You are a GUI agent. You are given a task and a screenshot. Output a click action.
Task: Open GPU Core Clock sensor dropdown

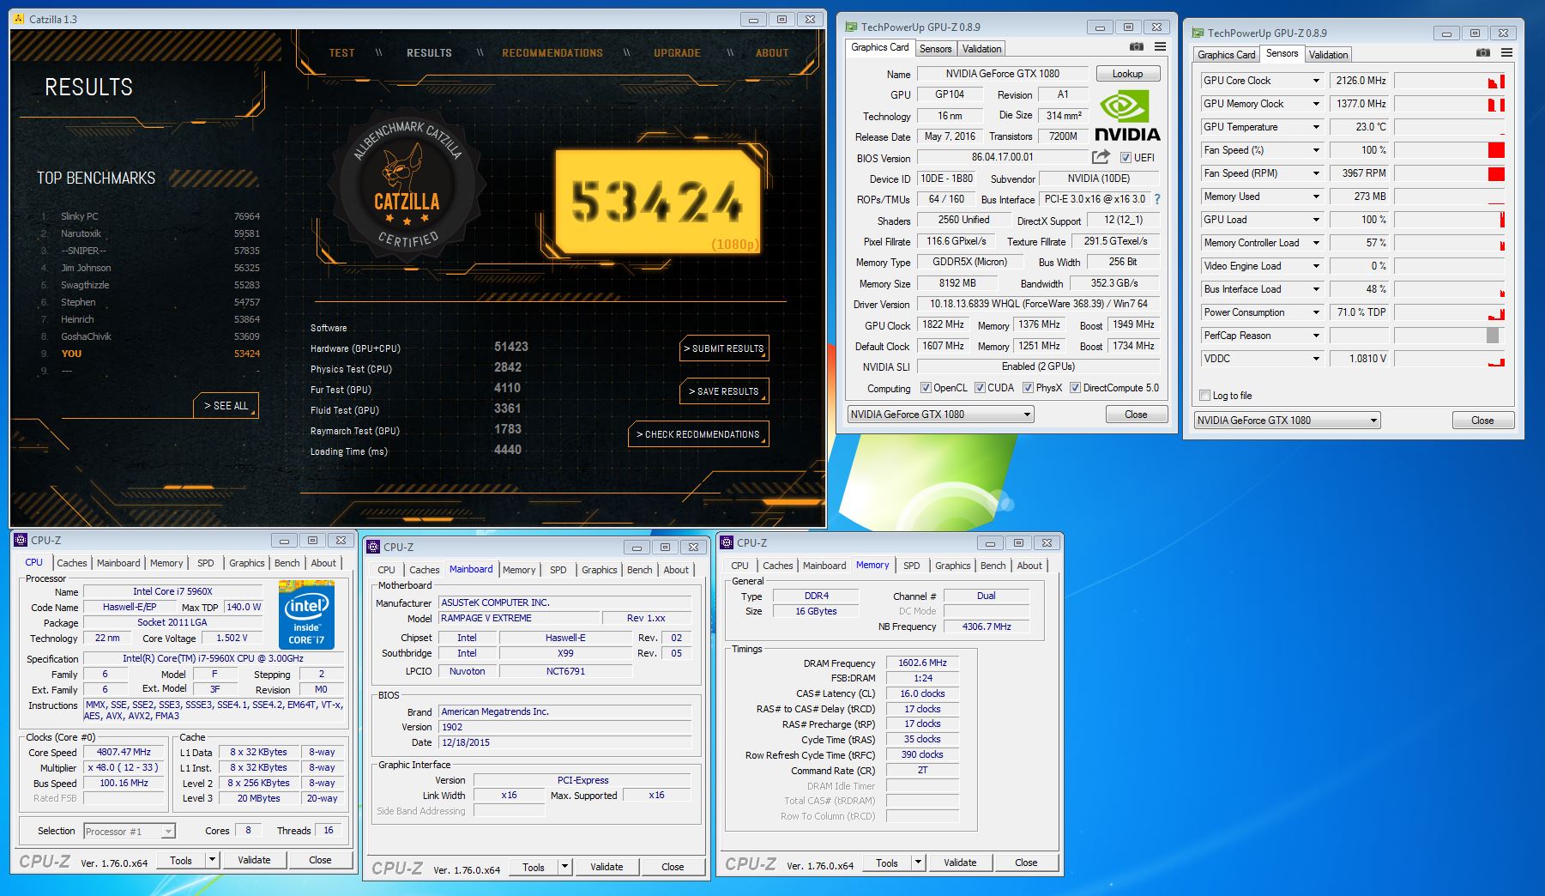click(1316, 81)
